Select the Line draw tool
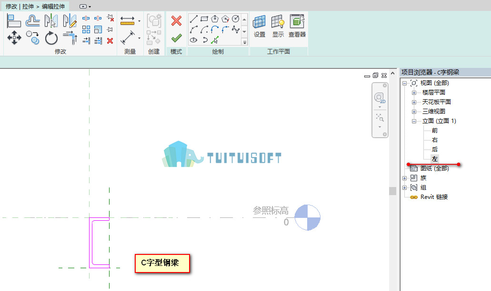491x291 pixels. click(193, 19)
